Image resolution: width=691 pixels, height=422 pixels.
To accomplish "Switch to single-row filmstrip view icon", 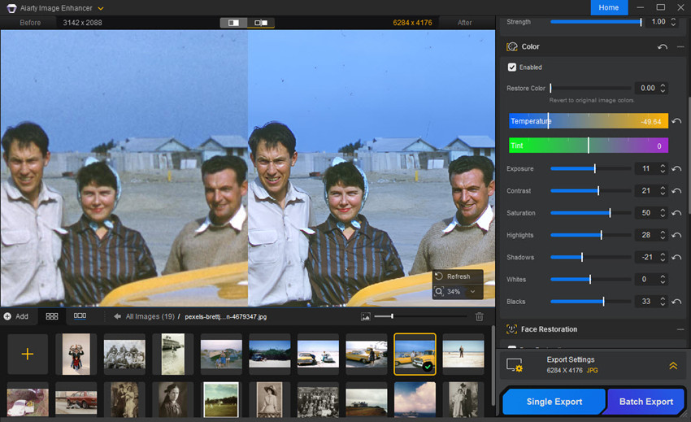I will [80, 316].
